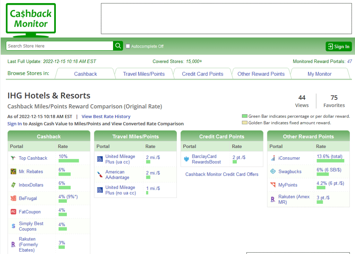
Task: Click the Mr. Rebates portal icon
Action: [x=13, y=172]
